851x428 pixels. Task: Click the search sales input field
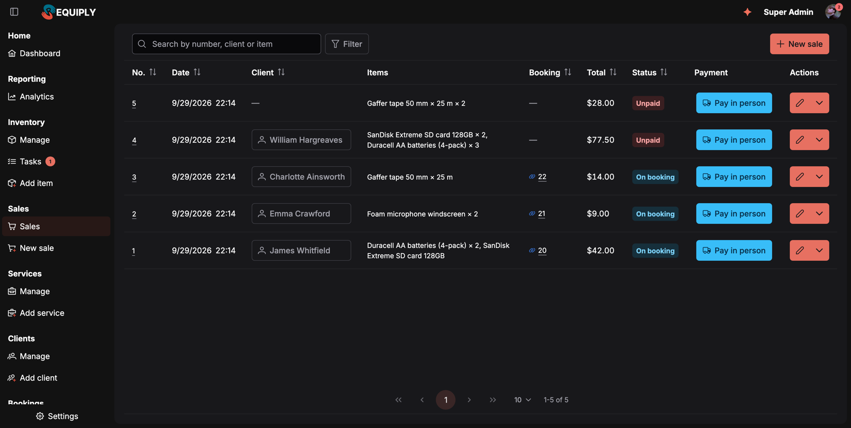tap(227, 44)
